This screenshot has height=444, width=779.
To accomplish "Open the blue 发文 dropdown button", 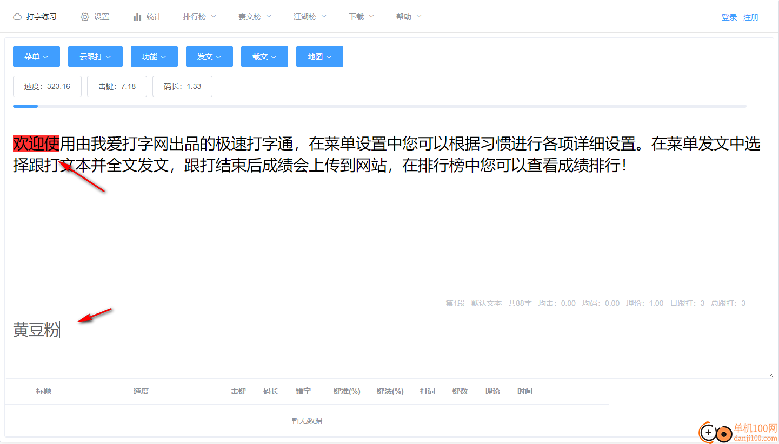I will pyautogui.click(x=209, y=57).
